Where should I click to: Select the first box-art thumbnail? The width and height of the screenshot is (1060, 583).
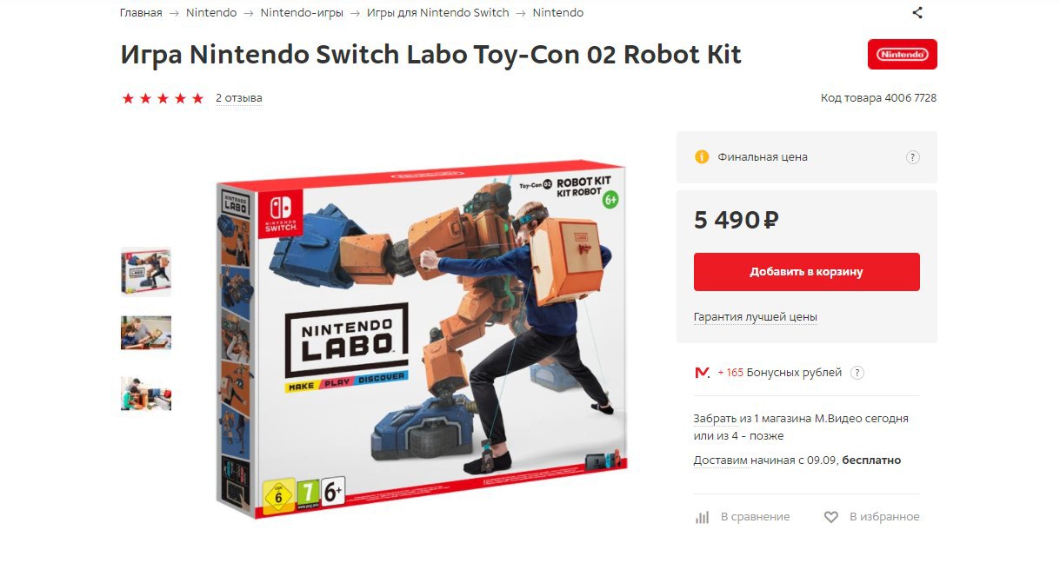pyautogui.click(x=146, y=273)
